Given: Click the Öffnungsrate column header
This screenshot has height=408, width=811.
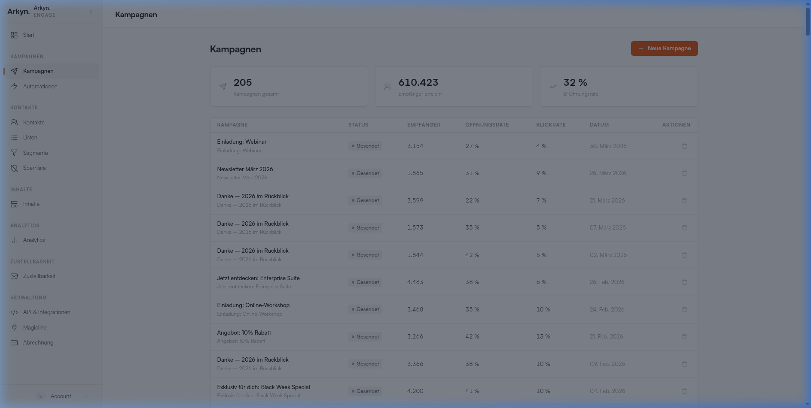Looking at the screenshot, I should tap(487, 125).
